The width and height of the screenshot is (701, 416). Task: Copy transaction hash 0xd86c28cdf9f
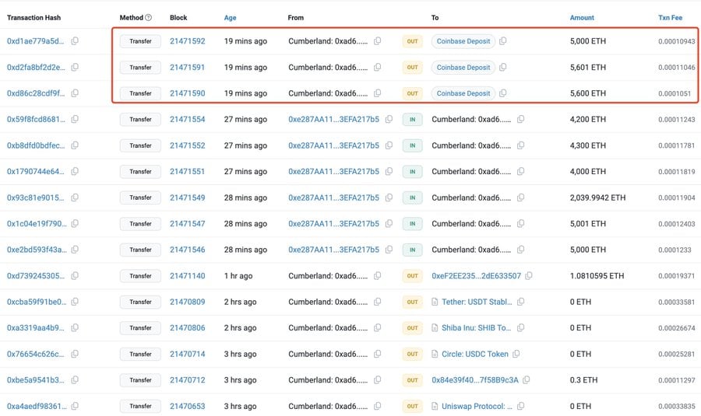(75, 93)
